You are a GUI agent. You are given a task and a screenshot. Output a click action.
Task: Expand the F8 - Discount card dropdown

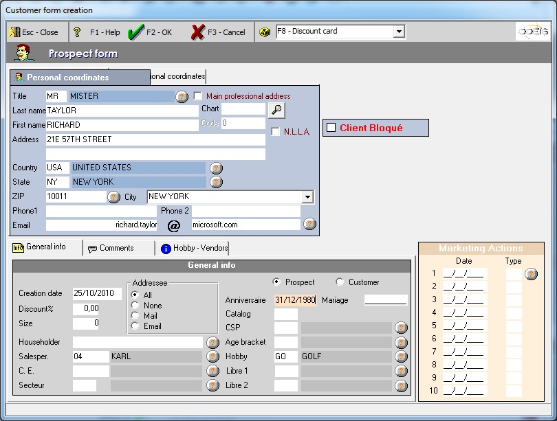tap(399, 32)
